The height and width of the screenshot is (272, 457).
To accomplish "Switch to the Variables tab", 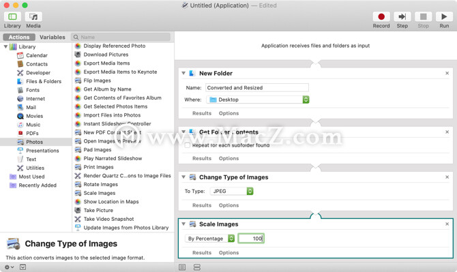I will point(52,37).
